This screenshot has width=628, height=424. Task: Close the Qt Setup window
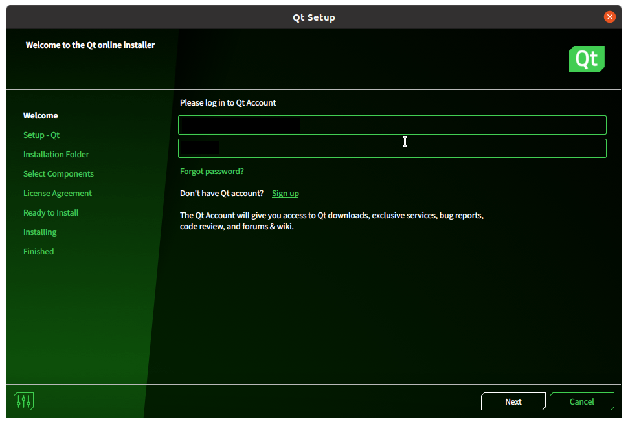coord(610,17)
